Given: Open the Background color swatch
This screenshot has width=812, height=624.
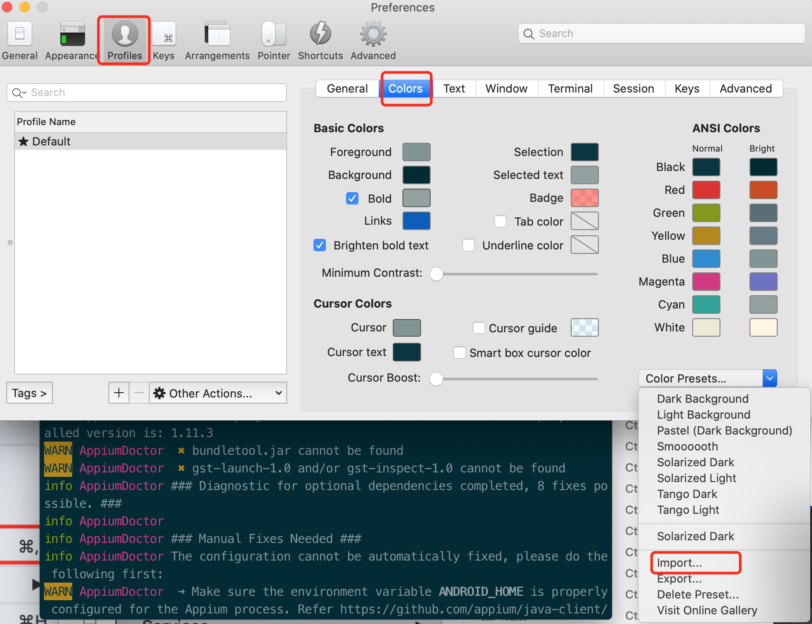Looking at the screenshot, I should 417,175.
